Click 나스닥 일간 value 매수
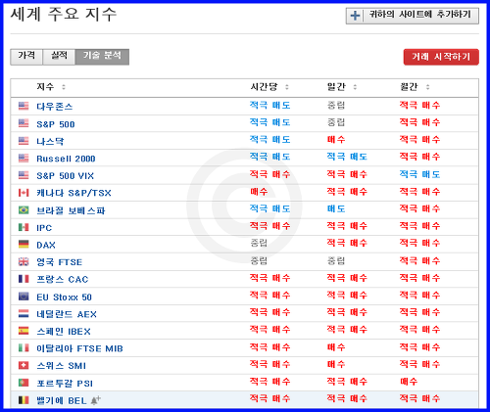The height and width of the screenshot is (412, 490). coord(336,139)
